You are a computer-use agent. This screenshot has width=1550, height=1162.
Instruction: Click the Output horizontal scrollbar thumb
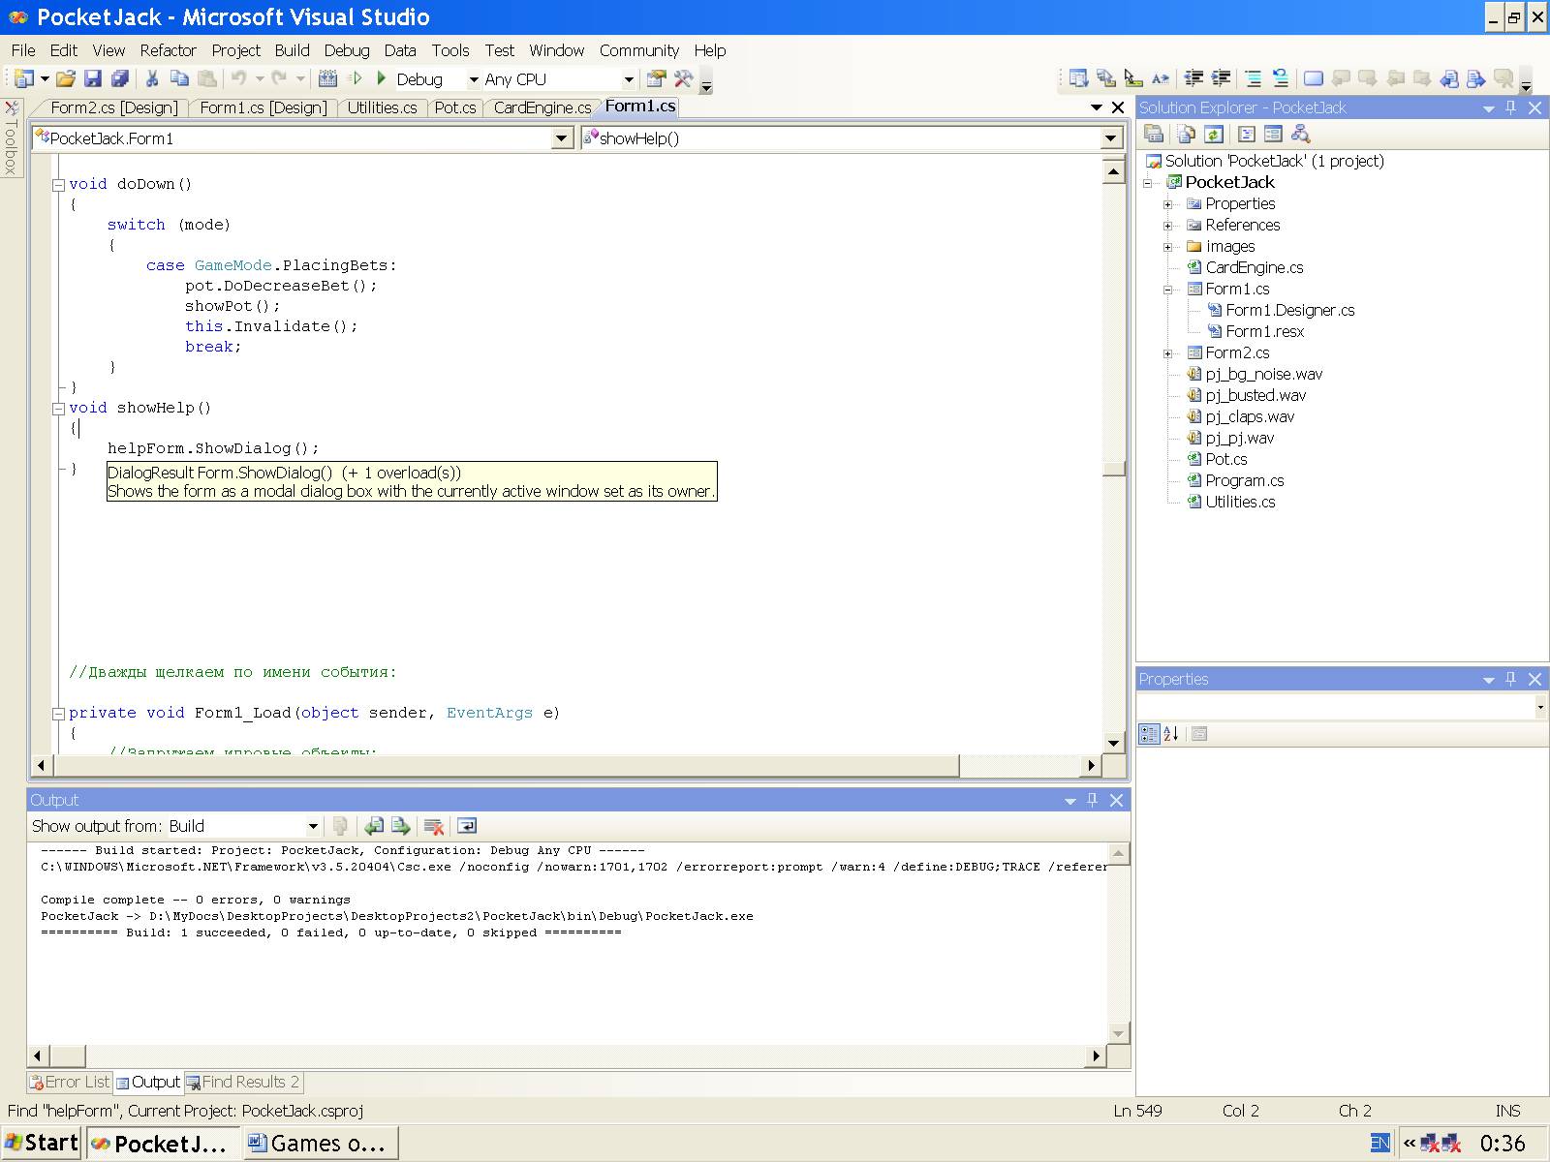[x=68, y=1055]
